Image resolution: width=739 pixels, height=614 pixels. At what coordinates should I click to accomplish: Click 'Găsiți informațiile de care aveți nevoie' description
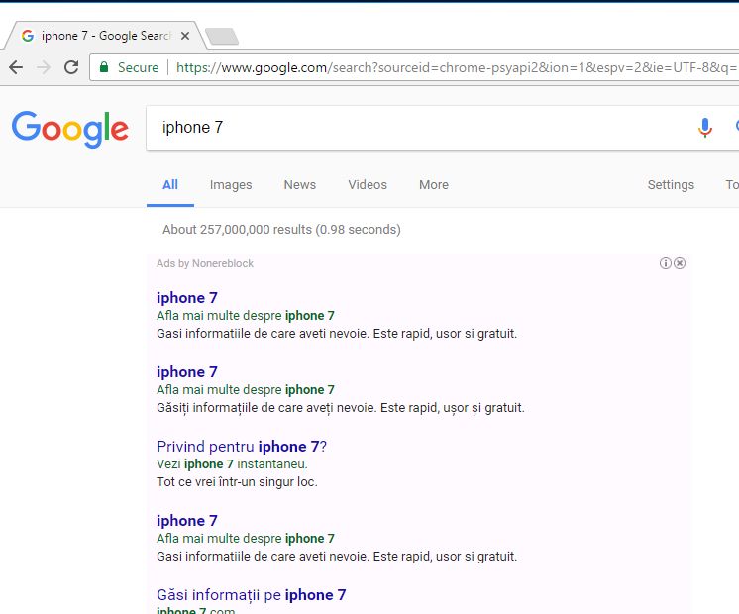coord(341,408)
